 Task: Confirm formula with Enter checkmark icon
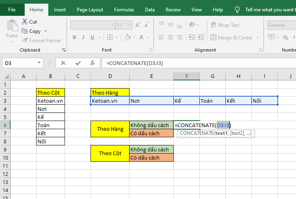click(x=78, y=63)
